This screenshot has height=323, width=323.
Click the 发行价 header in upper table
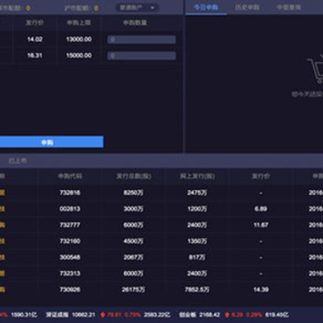coord(35,23)
